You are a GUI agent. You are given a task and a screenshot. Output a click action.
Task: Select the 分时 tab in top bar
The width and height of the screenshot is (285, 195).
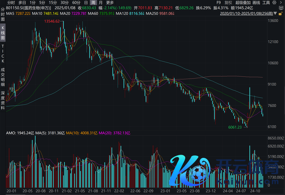tap(11, 2)
